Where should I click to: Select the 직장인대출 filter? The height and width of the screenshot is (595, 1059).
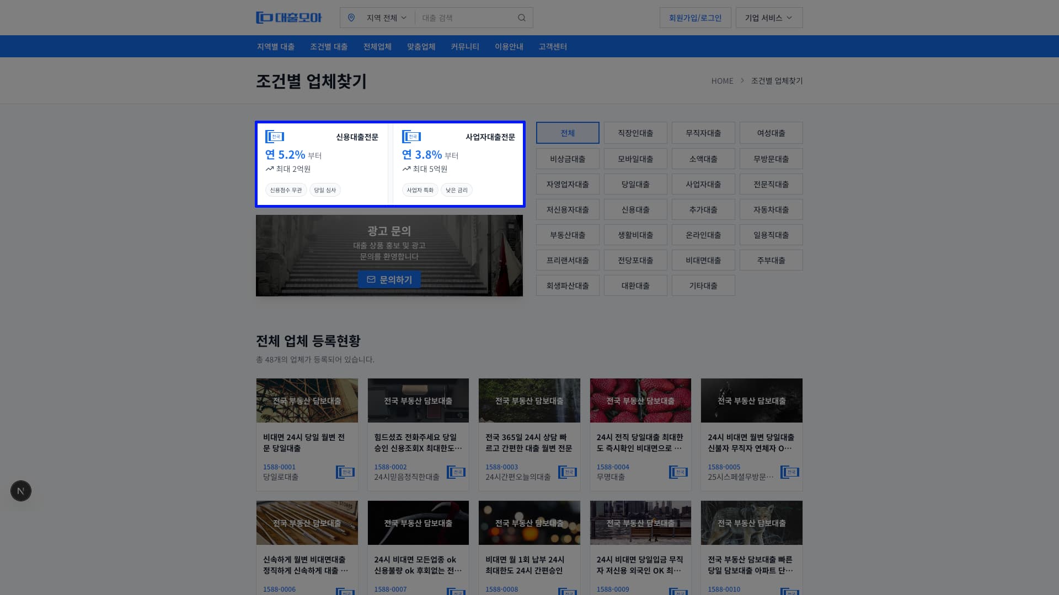pyautogui.click(x=635, y=133)
